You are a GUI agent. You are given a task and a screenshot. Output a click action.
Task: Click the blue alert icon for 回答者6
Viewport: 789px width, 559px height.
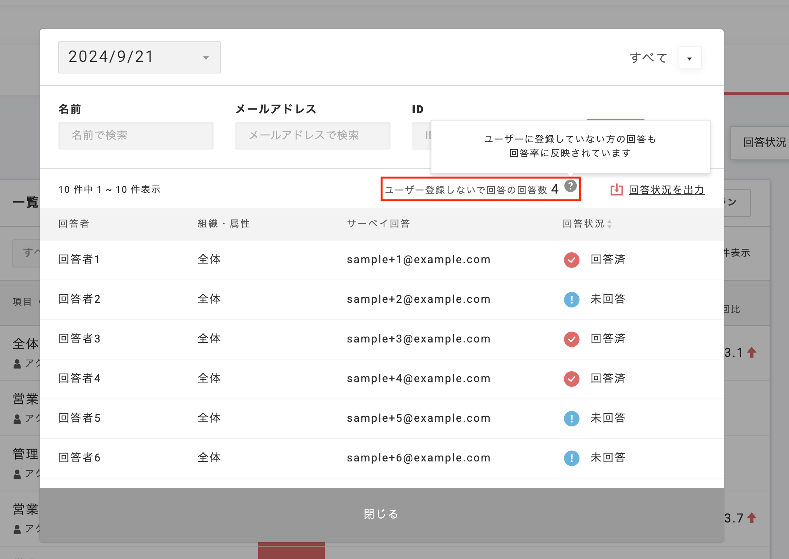571,458
